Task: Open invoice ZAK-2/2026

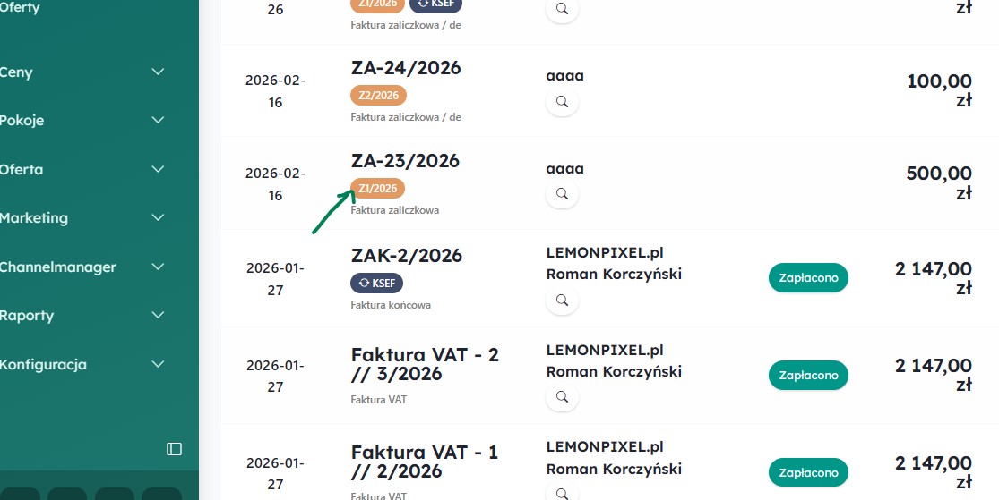Action: point(407,256)
